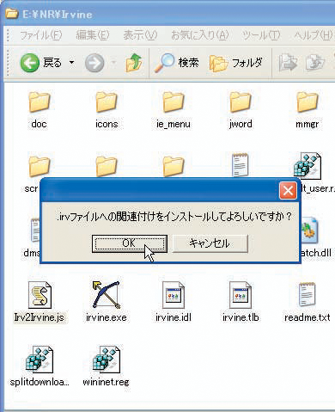The width and height of the screenshot is (335, 412).
Task: Select the irvine.tlb file
Action: [x=241, y=302]
